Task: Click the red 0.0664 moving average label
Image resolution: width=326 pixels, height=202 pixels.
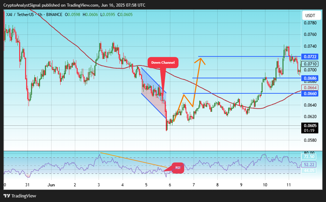Action: point(310,88)
